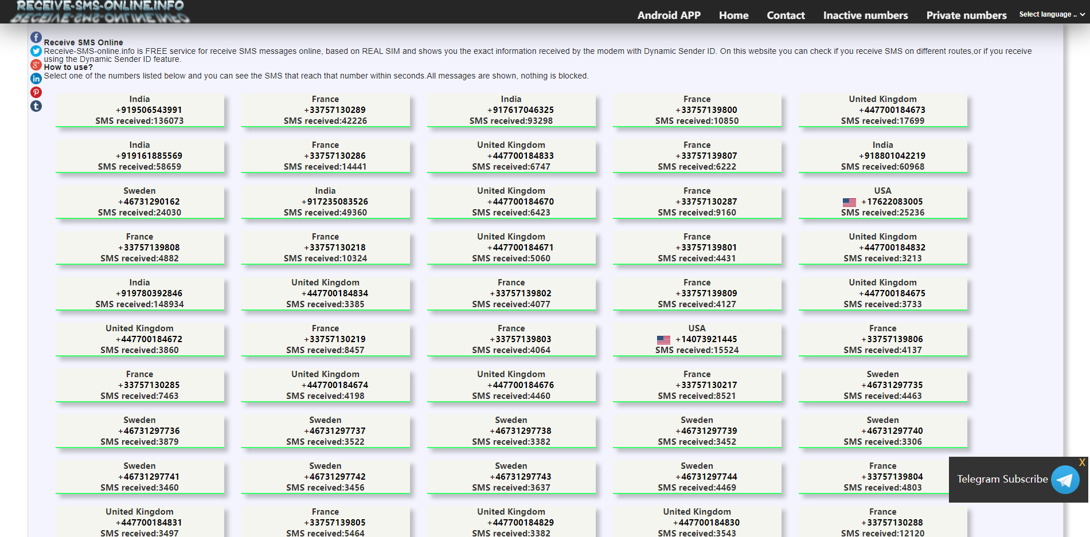The width and height of the screenshot is (1090, 537).
Task: Open the Private numbers page
Action: coord(966,15)
